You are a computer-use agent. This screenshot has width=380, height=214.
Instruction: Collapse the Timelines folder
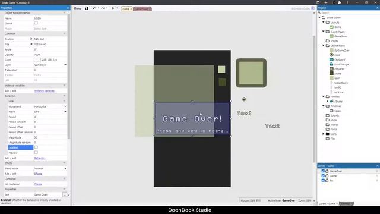coord(324,106)
